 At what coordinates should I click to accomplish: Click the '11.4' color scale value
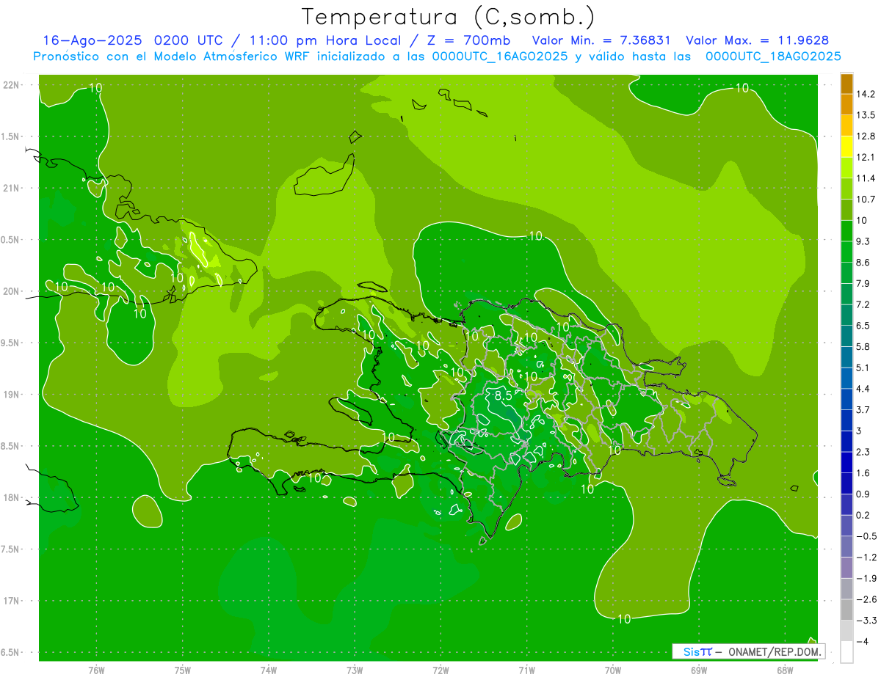(866, 178)
